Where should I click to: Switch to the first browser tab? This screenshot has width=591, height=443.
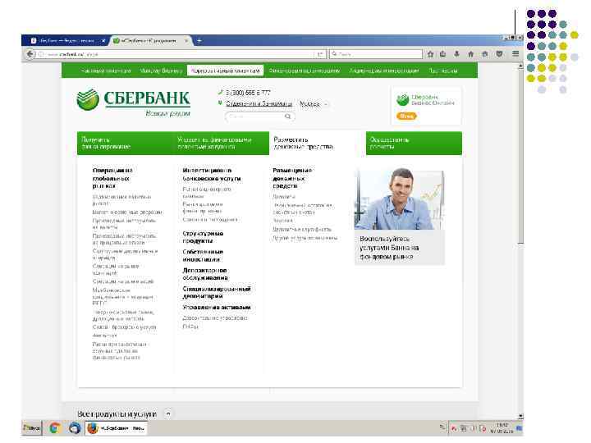tap(66, 41)
